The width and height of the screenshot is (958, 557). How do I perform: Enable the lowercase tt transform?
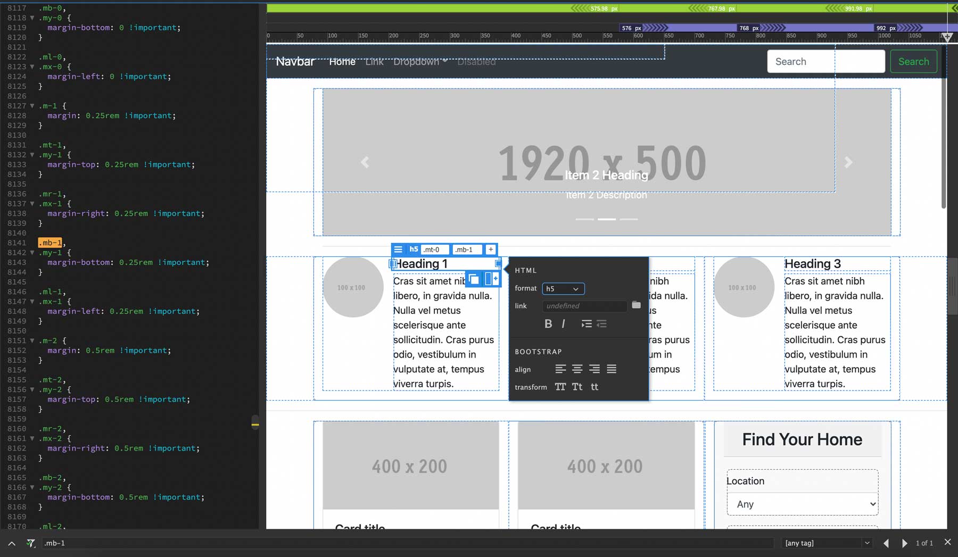pos(594,387)
